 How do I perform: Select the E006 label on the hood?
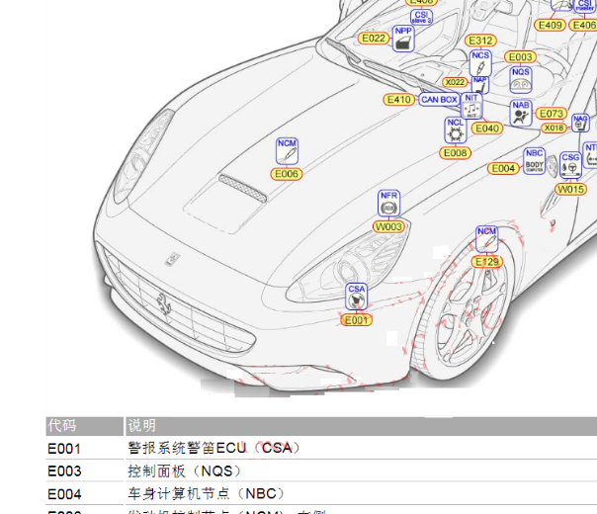(287, 174)
